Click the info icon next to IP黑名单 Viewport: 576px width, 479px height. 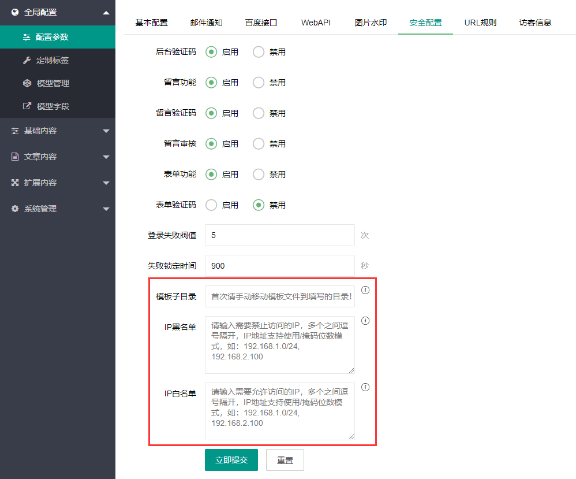point(365,321)
